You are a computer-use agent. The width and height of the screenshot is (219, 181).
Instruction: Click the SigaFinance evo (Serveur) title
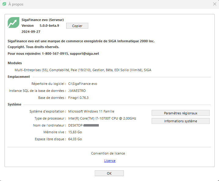[43, 20]
